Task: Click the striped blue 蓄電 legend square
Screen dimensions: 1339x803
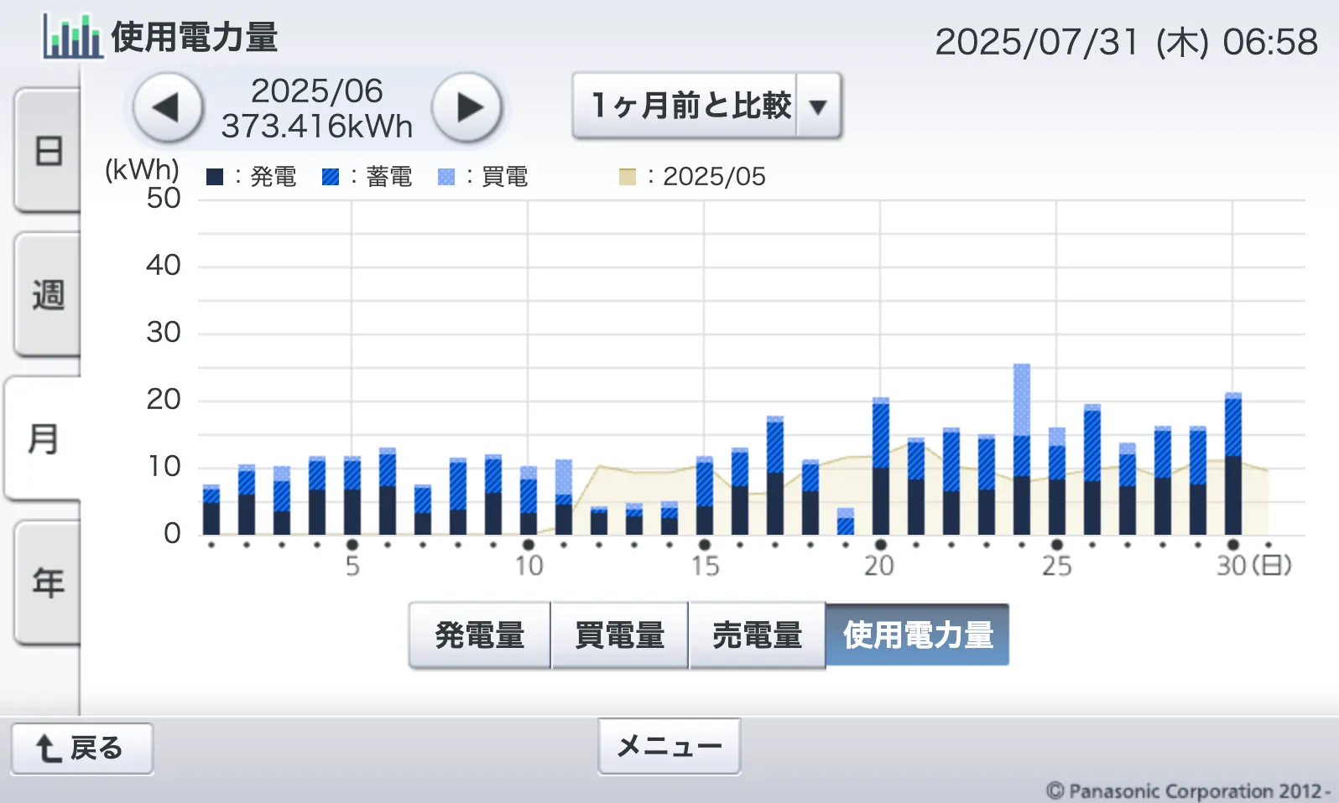Action: coord(331,177)
